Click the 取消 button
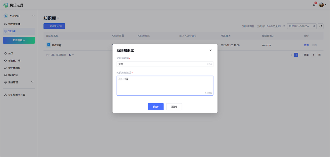The image size is (330, 157). tap(174, 107)
